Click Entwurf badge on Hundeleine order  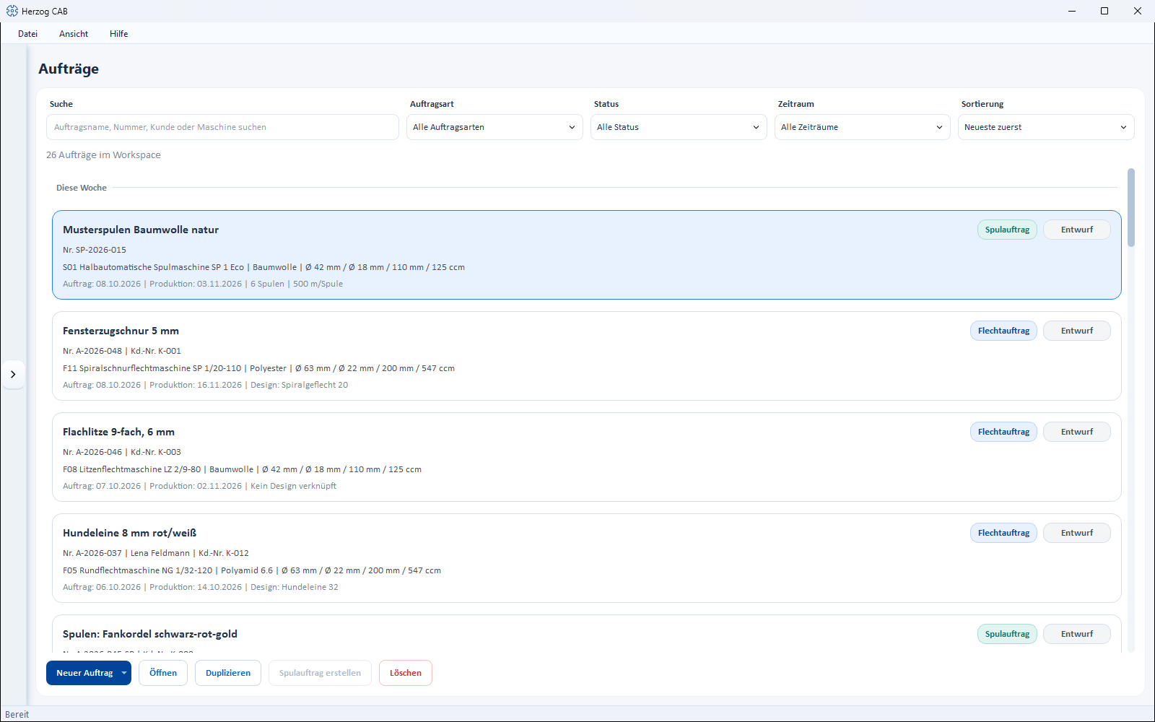pyautogui.click(x=1077, y=533)
